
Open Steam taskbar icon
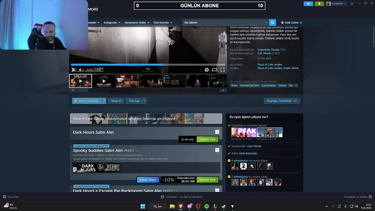(x=224, y=206)
